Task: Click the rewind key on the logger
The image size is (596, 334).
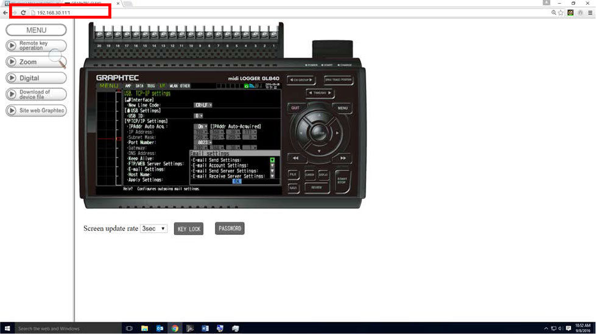Action: click(295, 158)
